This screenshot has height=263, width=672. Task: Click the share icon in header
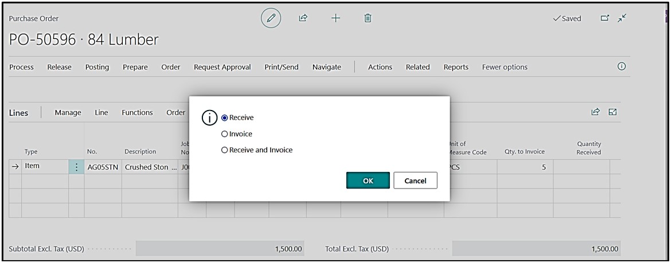tap(302, 19)
